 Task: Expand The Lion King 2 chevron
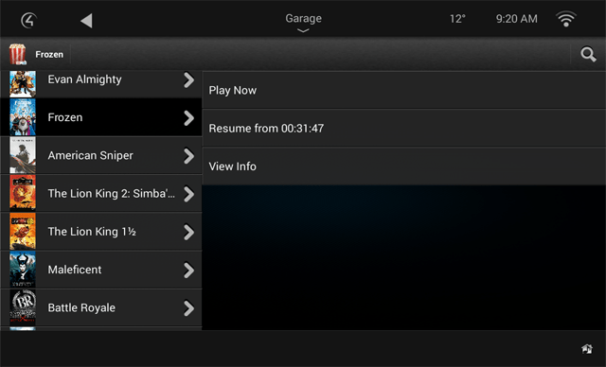pos(188,194)
